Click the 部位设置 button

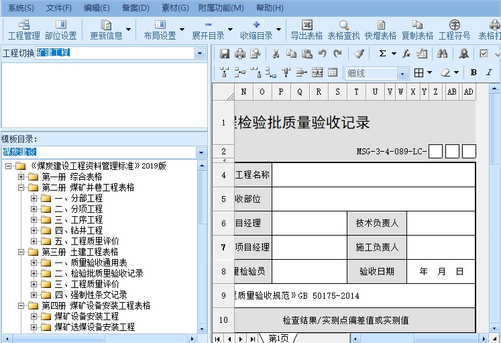[60, 30]
